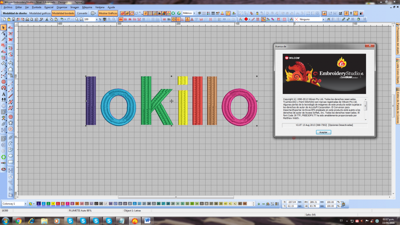Expand the palette options dropdown arrow
Screen dimensions: 400x225
[34, 204]
